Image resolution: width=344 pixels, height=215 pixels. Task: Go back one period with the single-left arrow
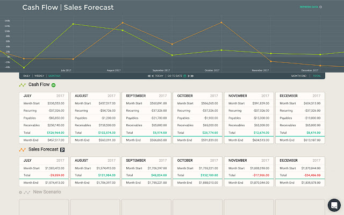click(153, 76)
